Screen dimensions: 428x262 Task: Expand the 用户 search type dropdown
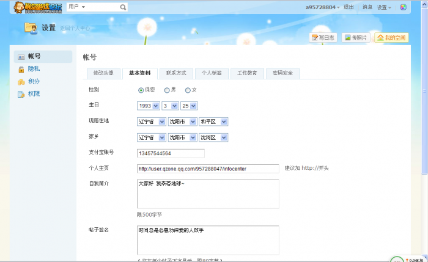[76, 7]
